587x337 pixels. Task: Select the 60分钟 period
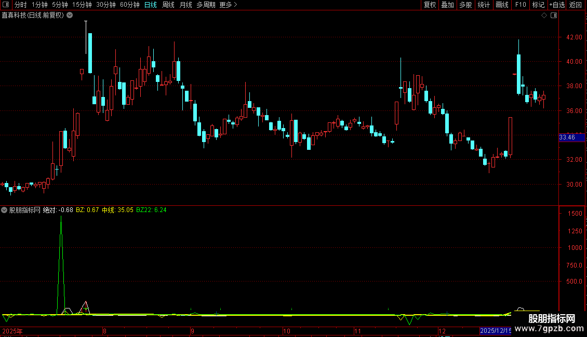[129, 5]
